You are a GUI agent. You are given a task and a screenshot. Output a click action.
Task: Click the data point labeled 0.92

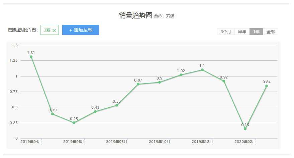point(224,81)
